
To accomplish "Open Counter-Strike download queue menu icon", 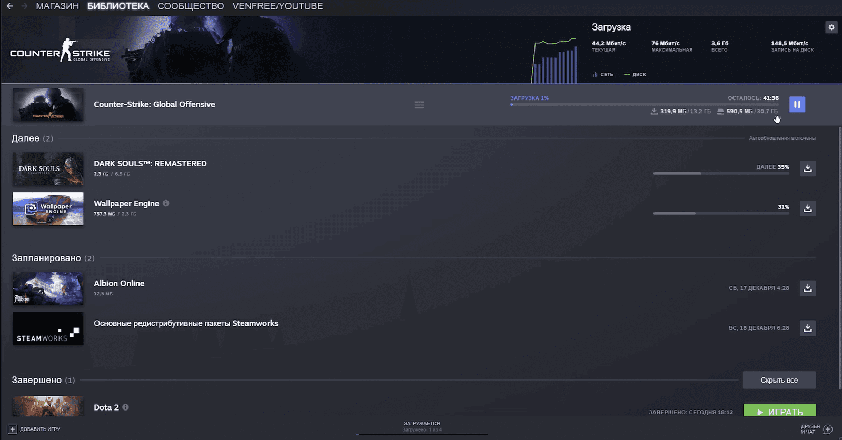I will tap(419, 105).
